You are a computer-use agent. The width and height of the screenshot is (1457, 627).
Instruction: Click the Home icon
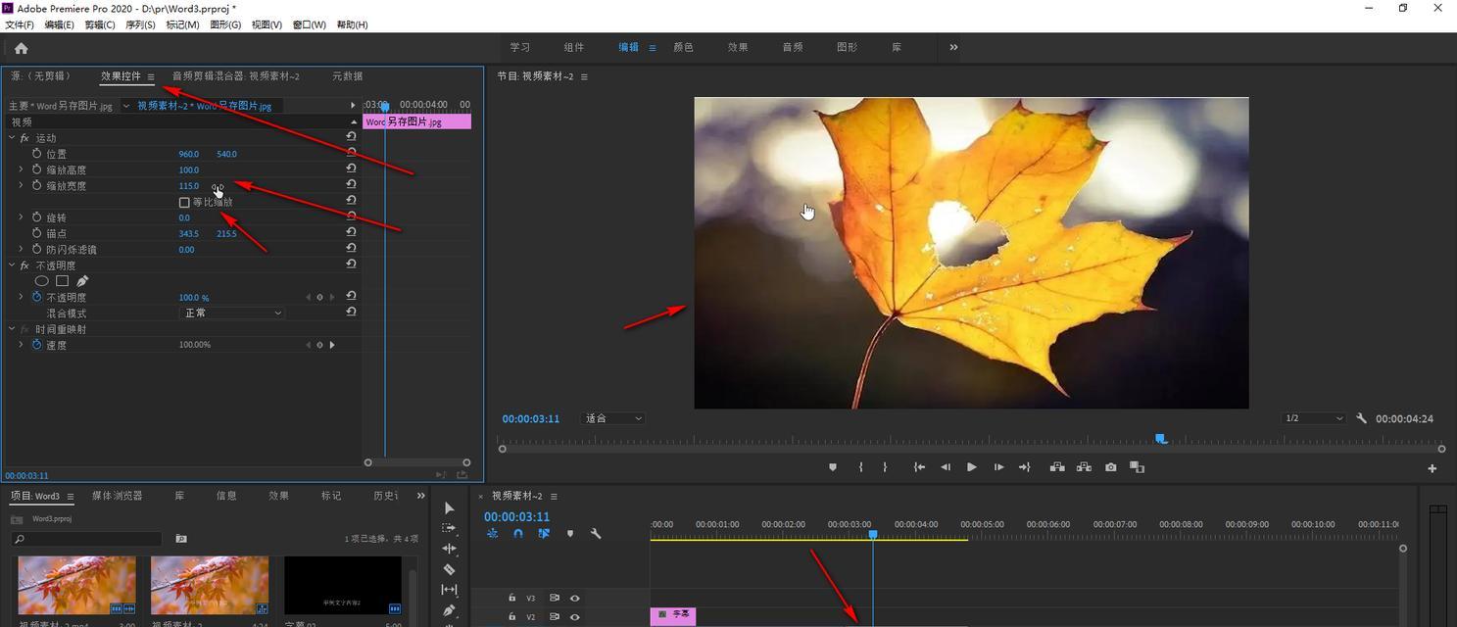(22, 48)
